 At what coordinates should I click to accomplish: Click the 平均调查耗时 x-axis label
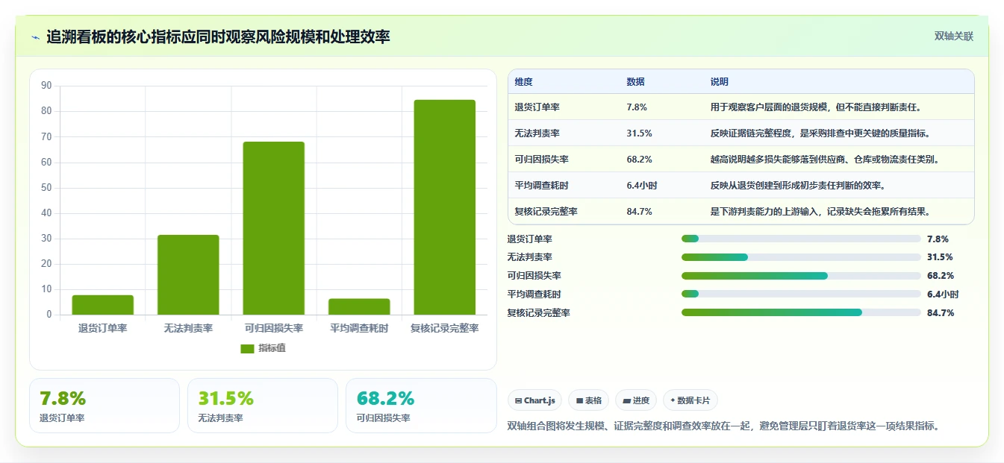359,329
